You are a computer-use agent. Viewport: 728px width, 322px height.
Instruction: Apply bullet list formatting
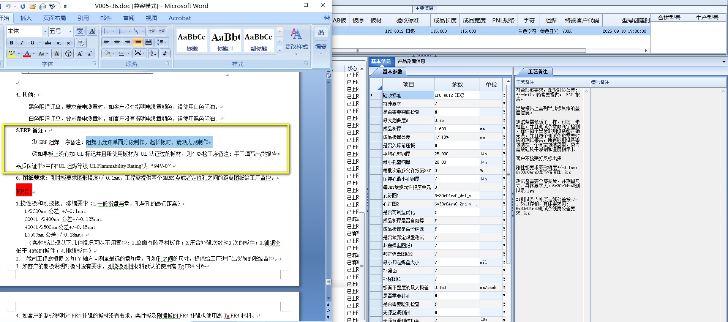[x=107, y=31]
